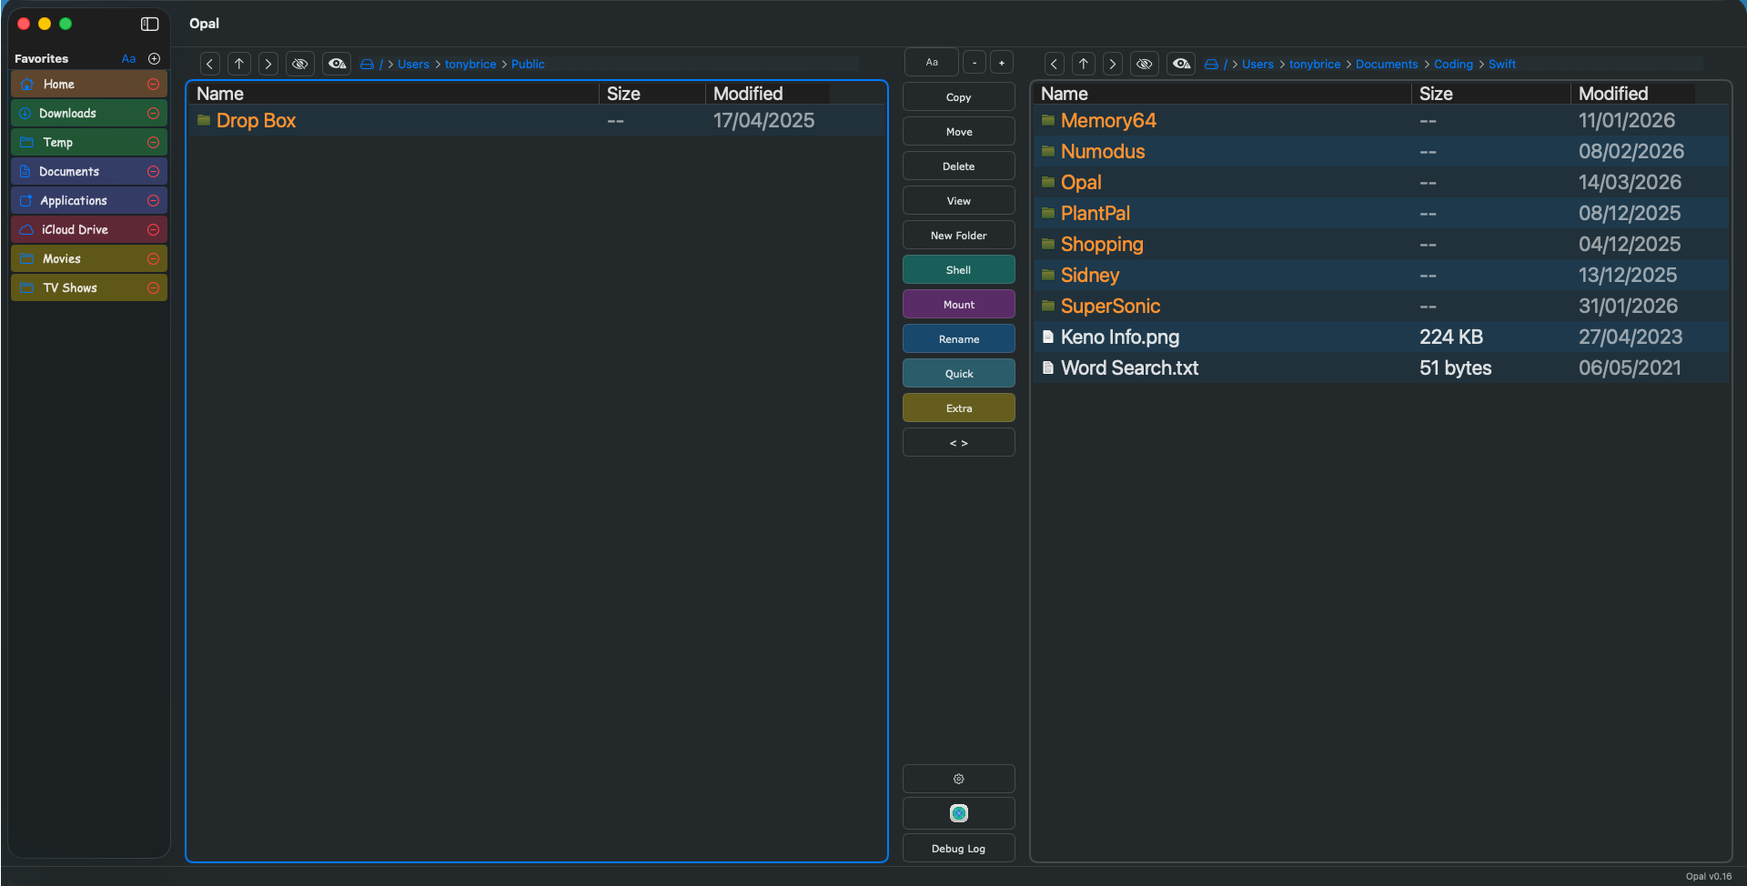Add a new favorite with plus icon
Screen dimensions: 1747x886
[x=154, y=58]
